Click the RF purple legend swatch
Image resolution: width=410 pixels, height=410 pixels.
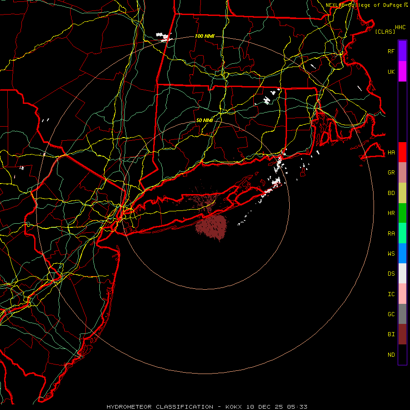click(x=402, y=51)
